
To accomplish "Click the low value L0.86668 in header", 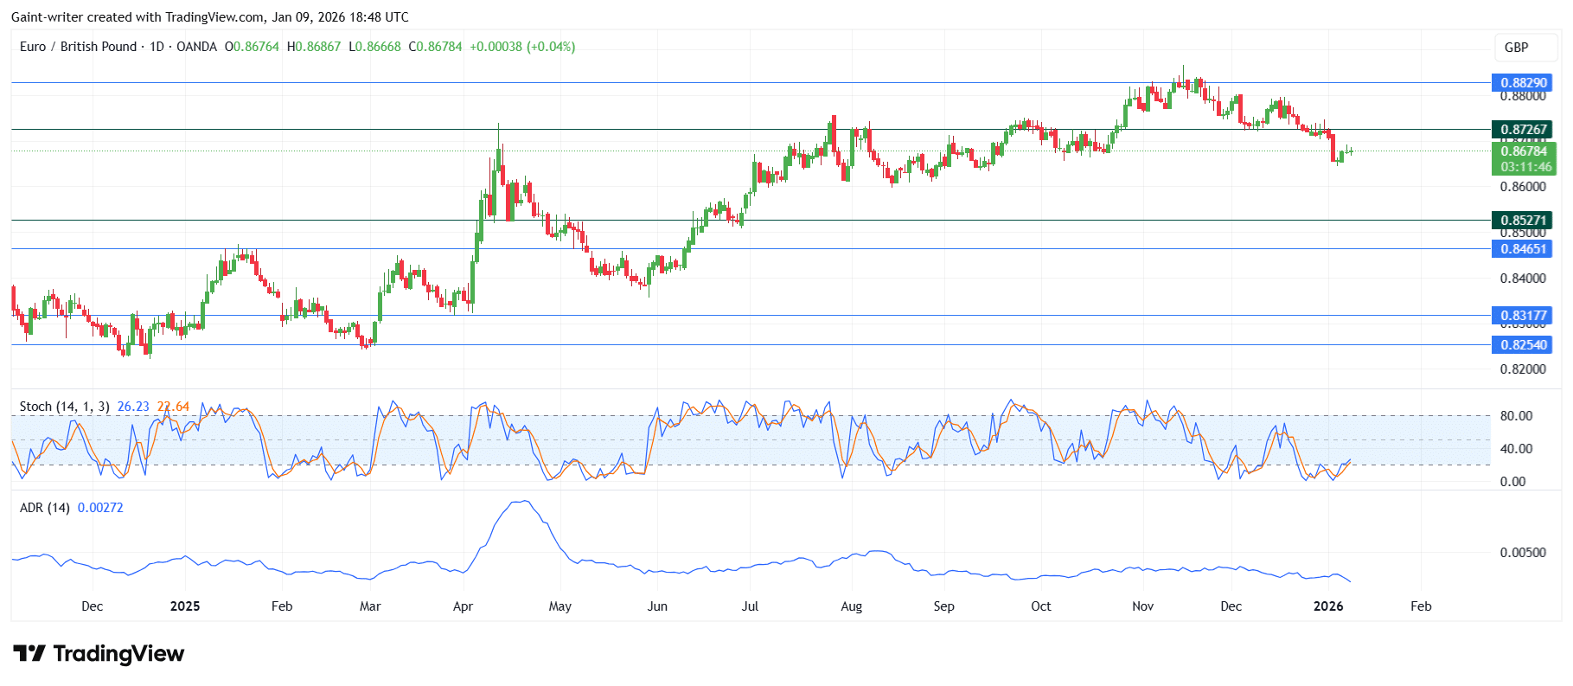I will pos(374,47).
